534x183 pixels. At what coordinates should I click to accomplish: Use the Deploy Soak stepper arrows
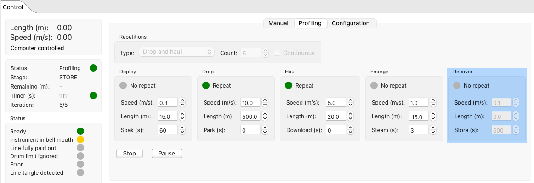182,130
